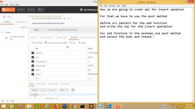Open the Params tab
Viewport: 195px width, 109px height.
point(34,38)
